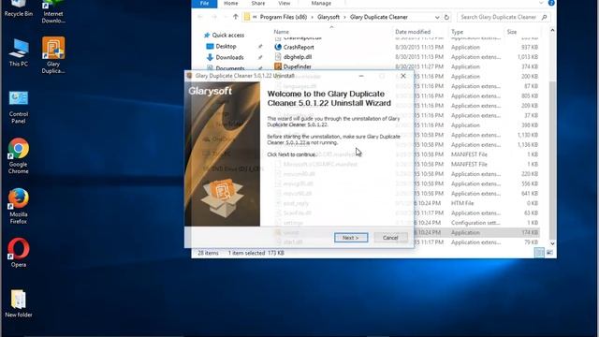Switch to the Share ribbon tab

point(258,4)
